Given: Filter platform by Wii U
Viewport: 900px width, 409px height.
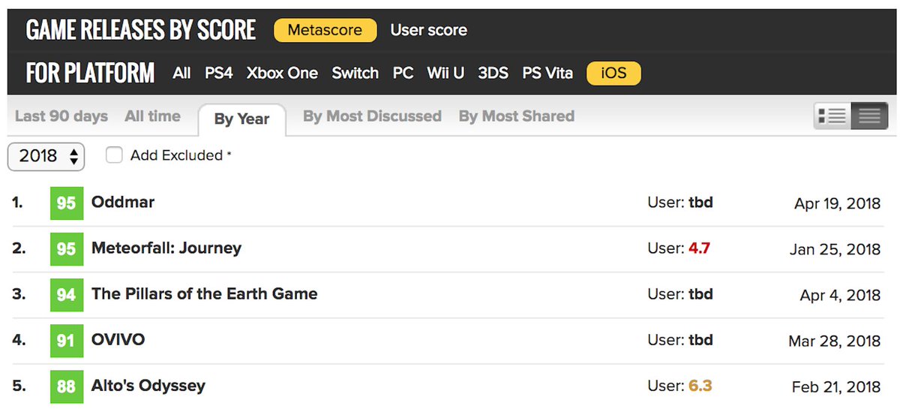Looking at the screenshot, I should click(x=445, y=73).
